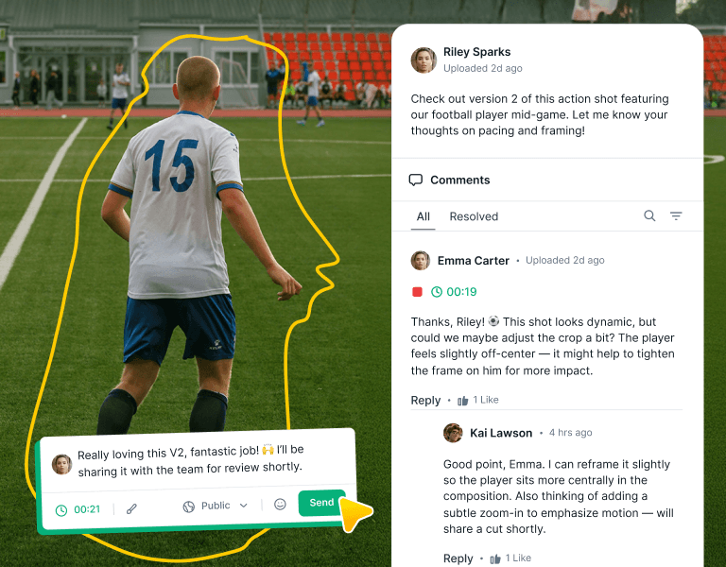Click the green clock icon beside 00:19
The image size is (726, 567).
pos(437,292)
